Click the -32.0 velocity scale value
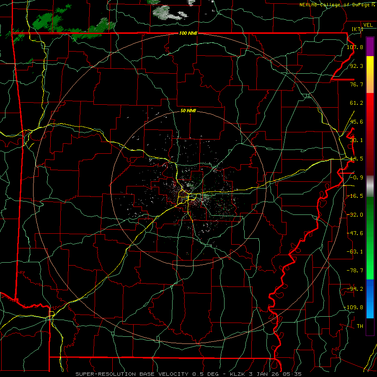The width and height of the screenshot is (377, 377). 355,215
